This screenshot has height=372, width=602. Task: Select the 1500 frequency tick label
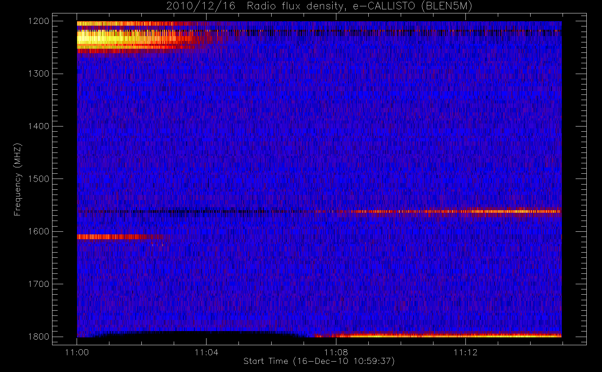[x=39, y=179]
